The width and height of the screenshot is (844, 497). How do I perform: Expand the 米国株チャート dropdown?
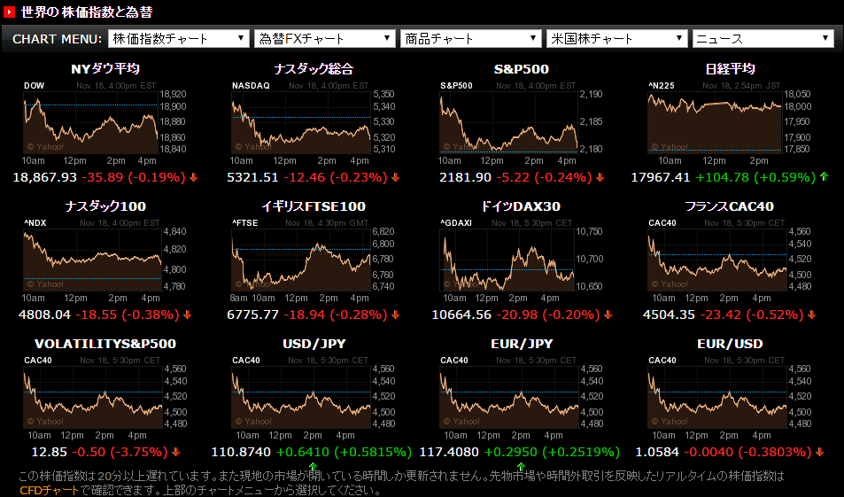617,39
